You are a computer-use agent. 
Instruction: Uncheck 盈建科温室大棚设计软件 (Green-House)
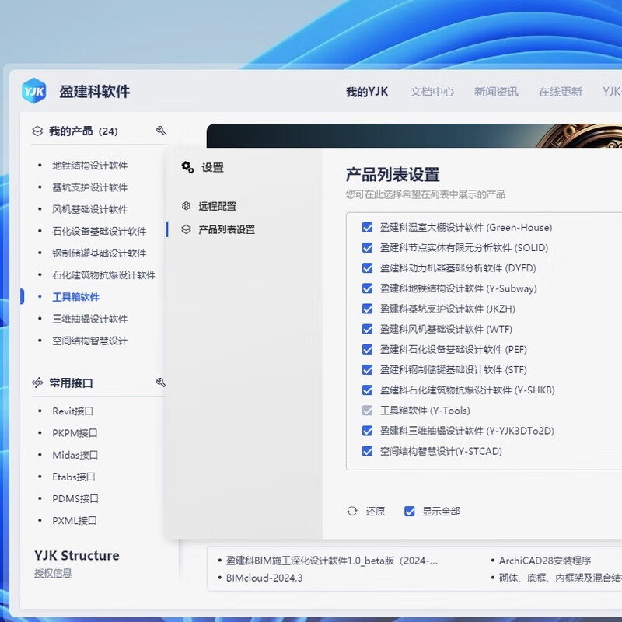368,227
